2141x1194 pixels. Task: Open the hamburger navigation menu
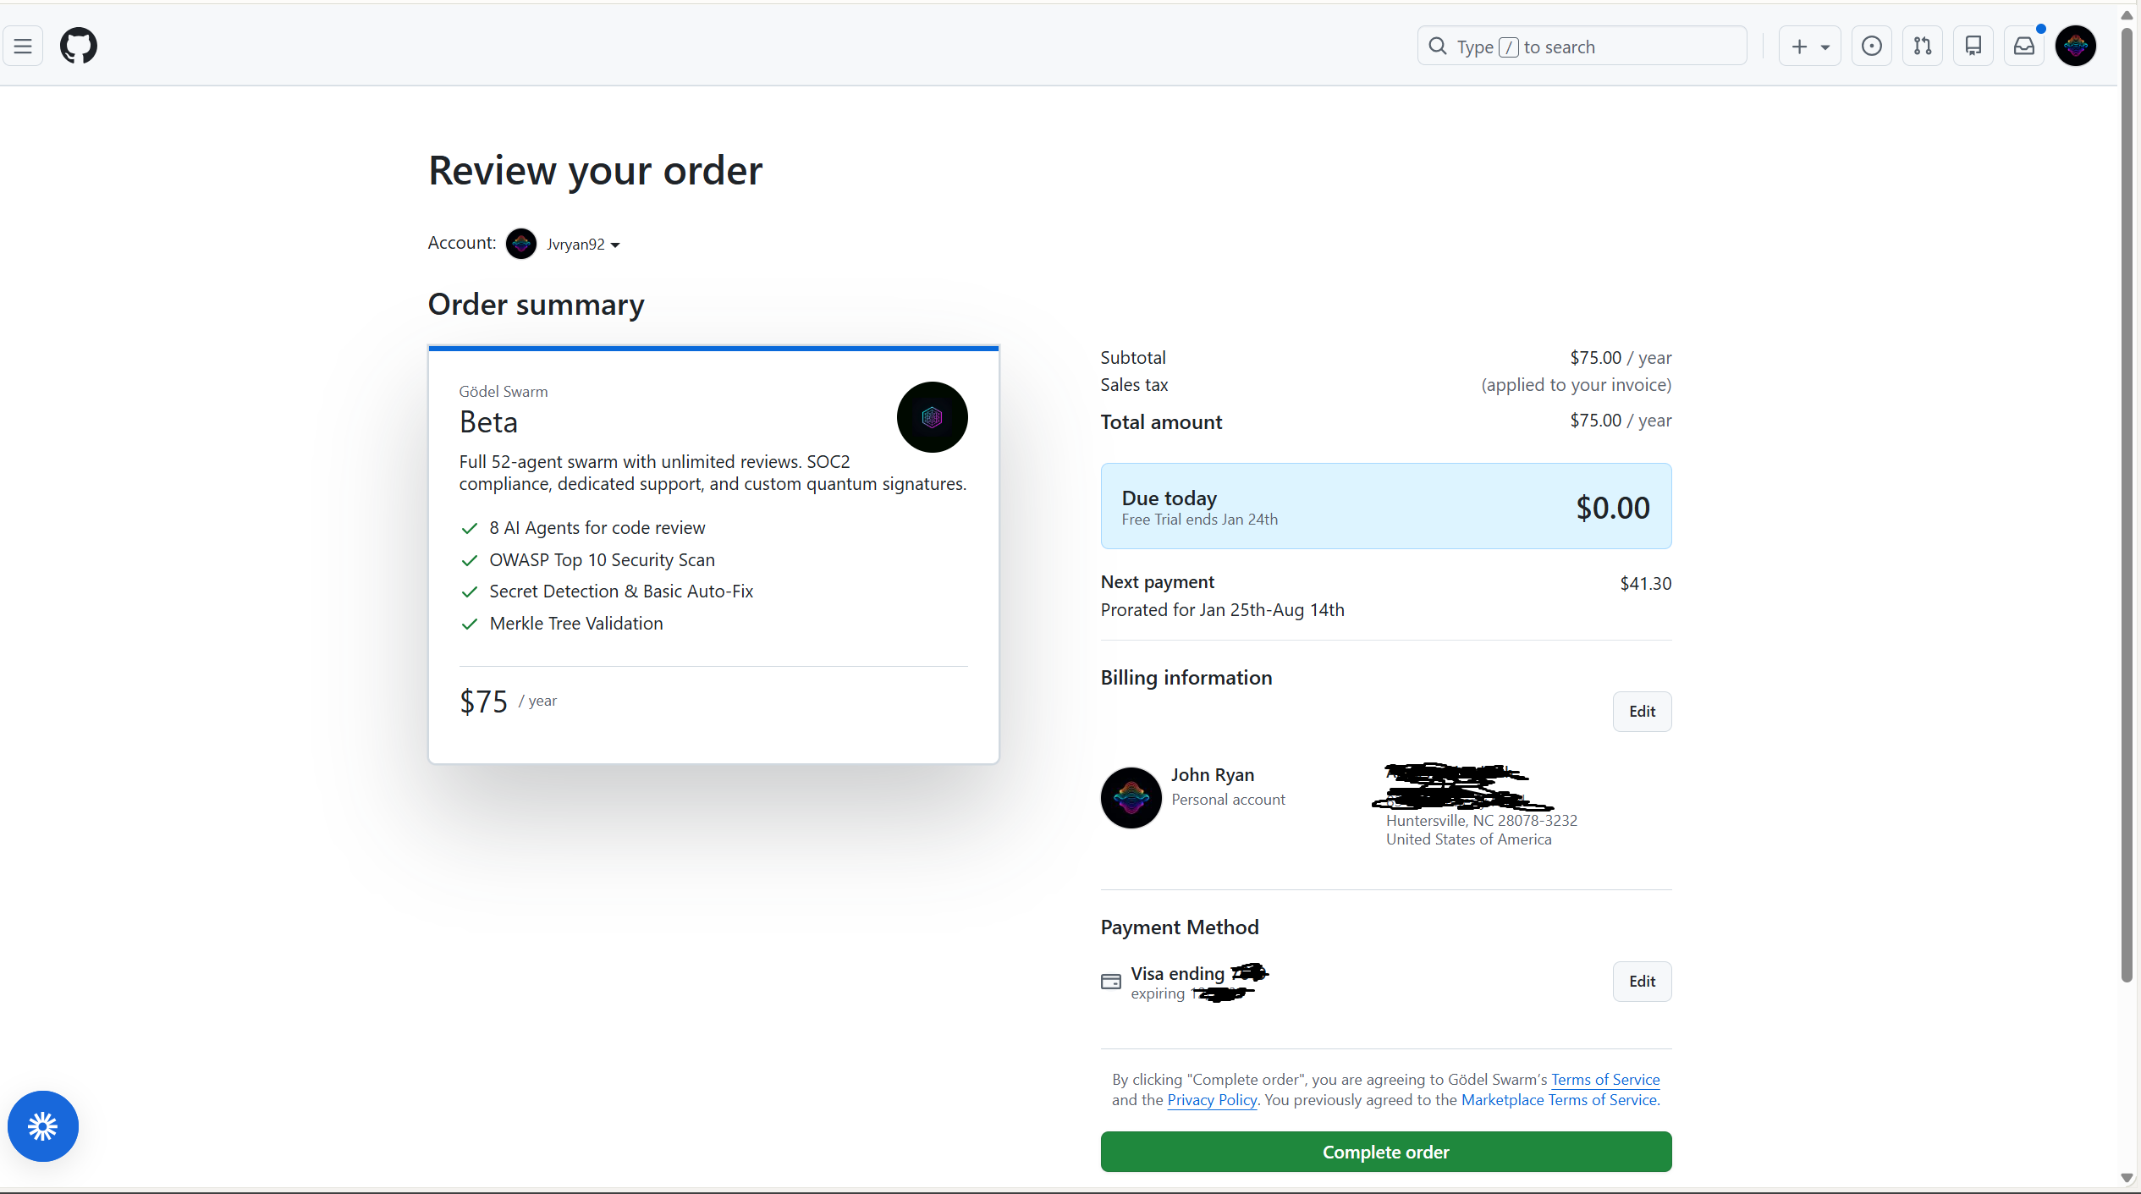[x=23, y=46]
